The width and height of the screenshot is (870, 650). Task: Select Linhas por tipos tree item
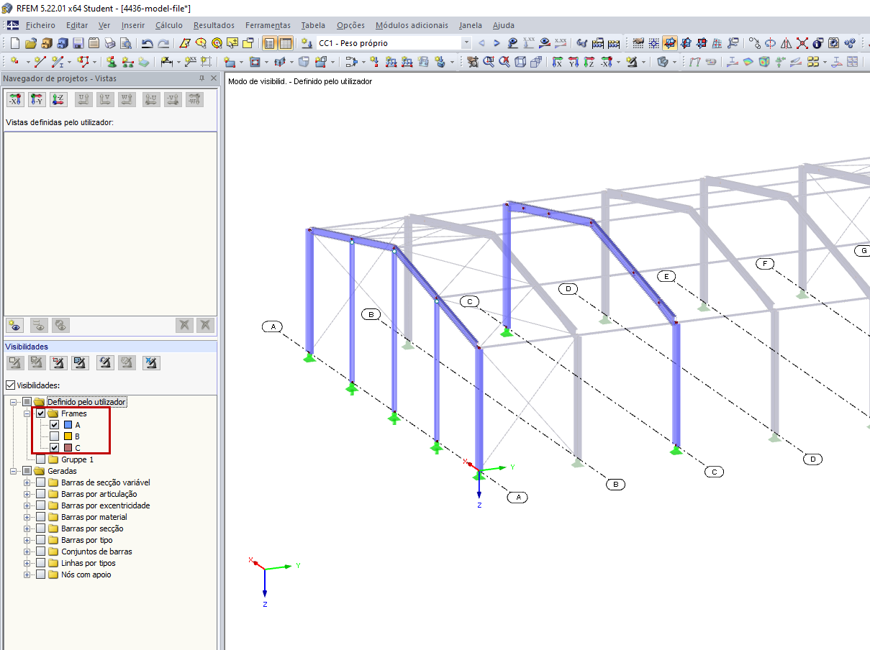(x=89, y=563)
